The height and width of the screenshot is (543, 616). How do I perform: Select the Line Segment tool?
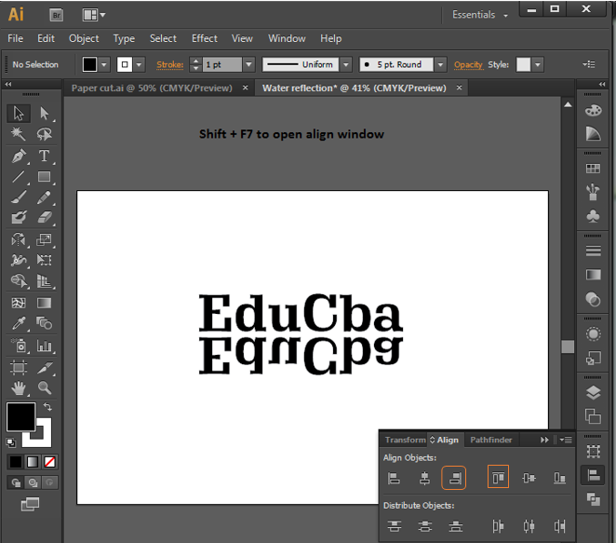click(18, 177)
